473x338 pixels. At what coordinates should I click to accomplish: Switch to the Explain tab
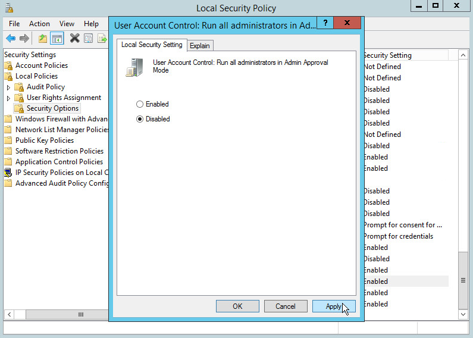click(200, 46)
